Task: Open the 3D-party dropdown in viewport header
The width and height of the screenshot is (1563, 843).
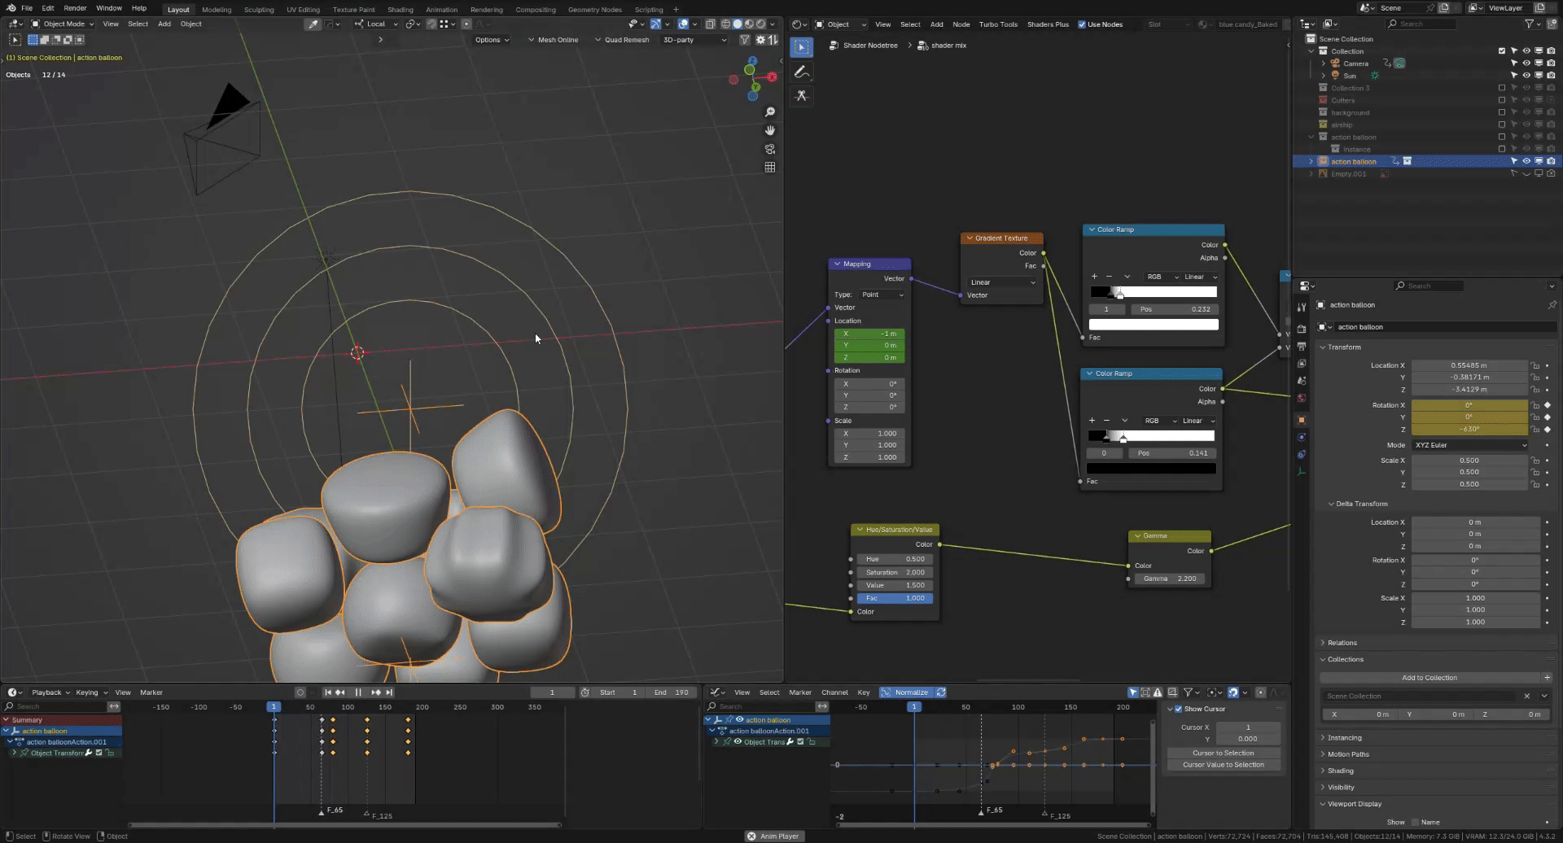Action: 694,40
